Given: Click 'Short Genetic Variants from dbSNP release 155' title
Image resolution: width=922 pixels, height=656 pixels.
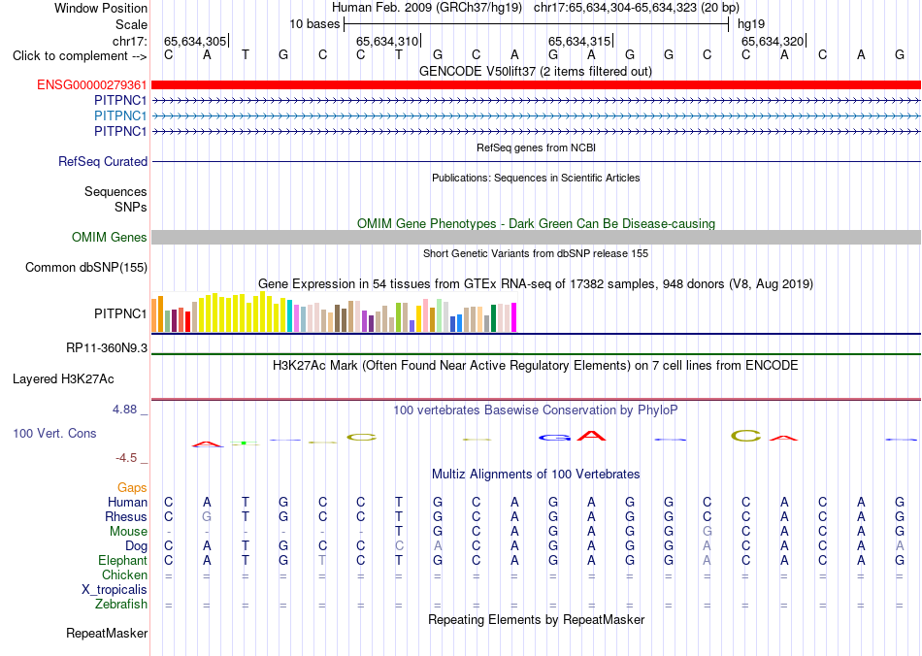Looking at the screenshot, I should pyautogui.click(x=536, y=254).
